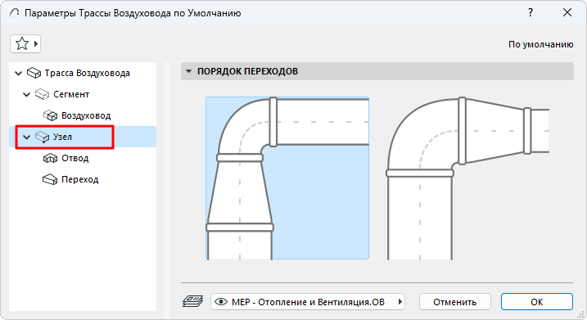
Task: Open the help question mark
Action: 530,13
